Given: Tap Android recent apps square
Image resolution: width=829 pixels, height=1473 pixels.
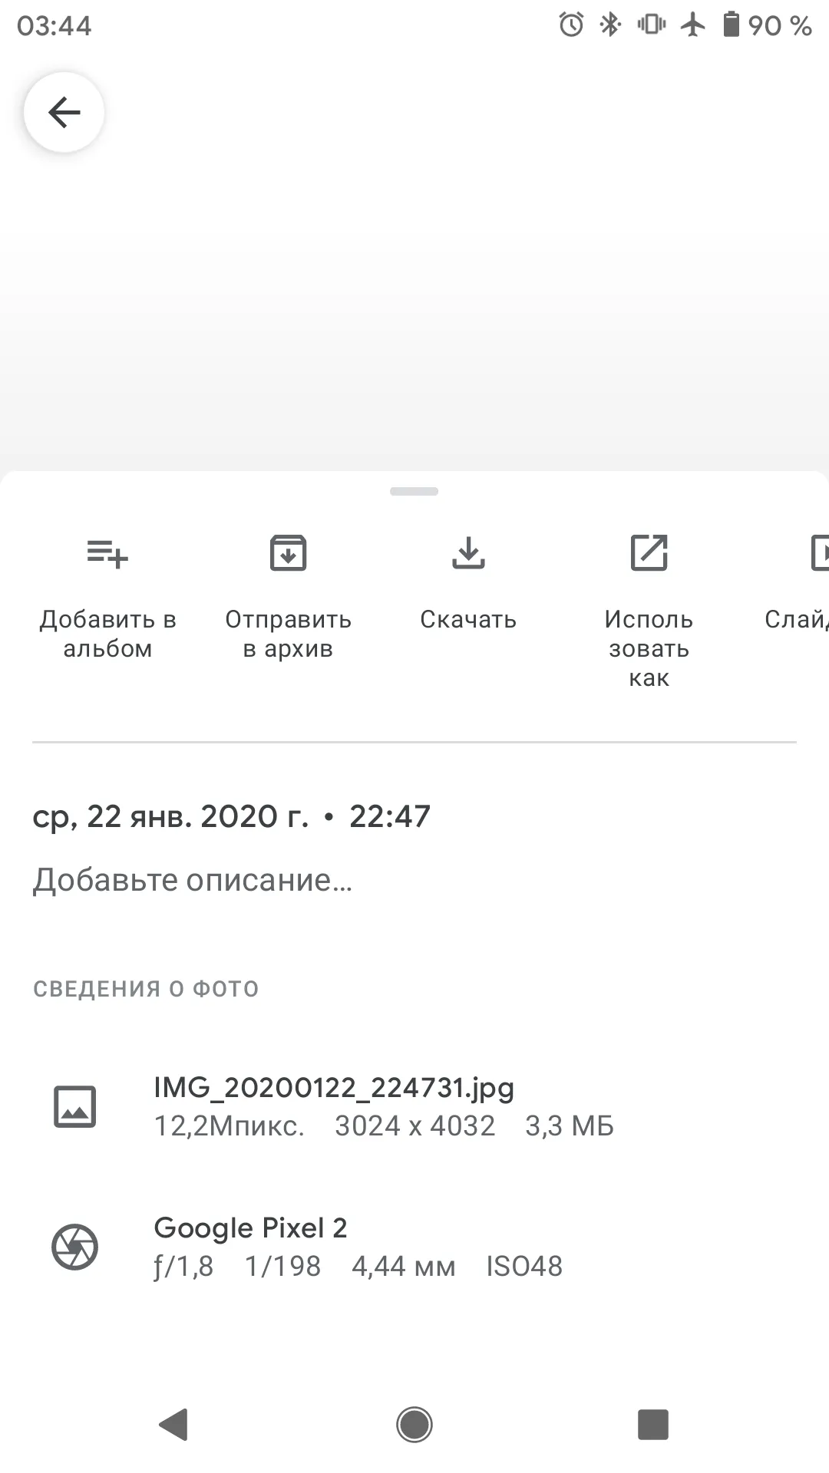Looking at the screenshot, I should [x=653, y=1425].
